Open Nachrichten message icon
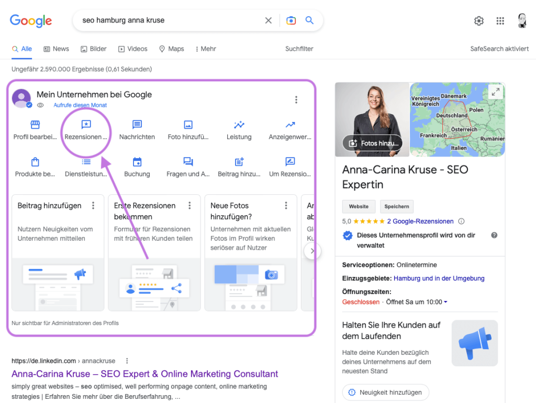The width and height of the screenshot is (536, 403). click(x=137, y=125)
